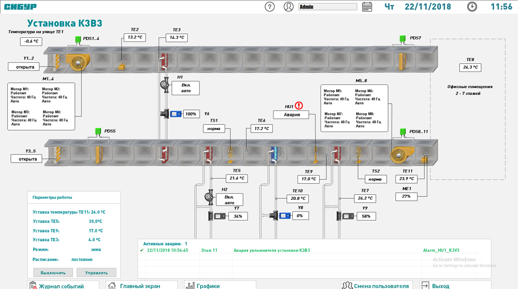
Task: Click the Выключить button
Action: pyautogui.click(x=53, y=273)
